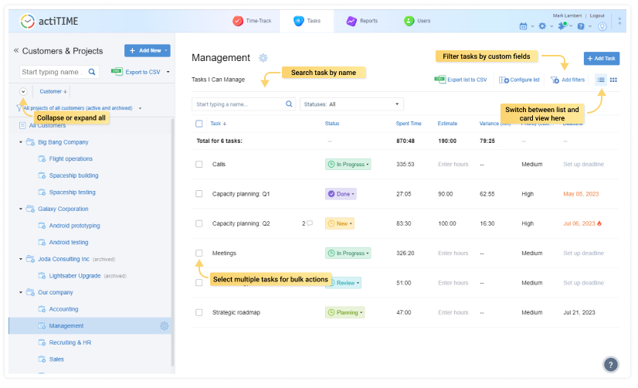Click the All Customers list icon
The image size is (638, 388).
(x=22, y=125)
